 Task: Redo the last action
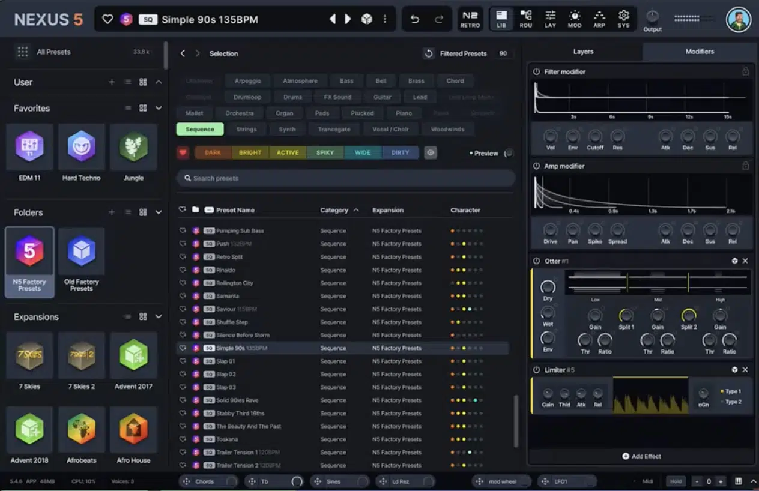(439, 19)
